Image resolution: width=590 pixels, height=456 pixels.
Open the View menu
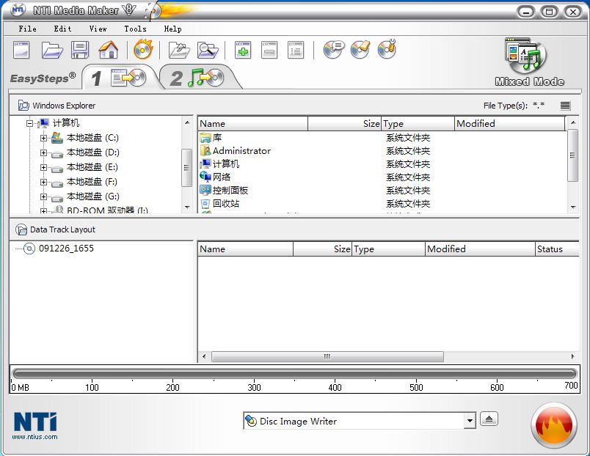(x=98, y=29)
